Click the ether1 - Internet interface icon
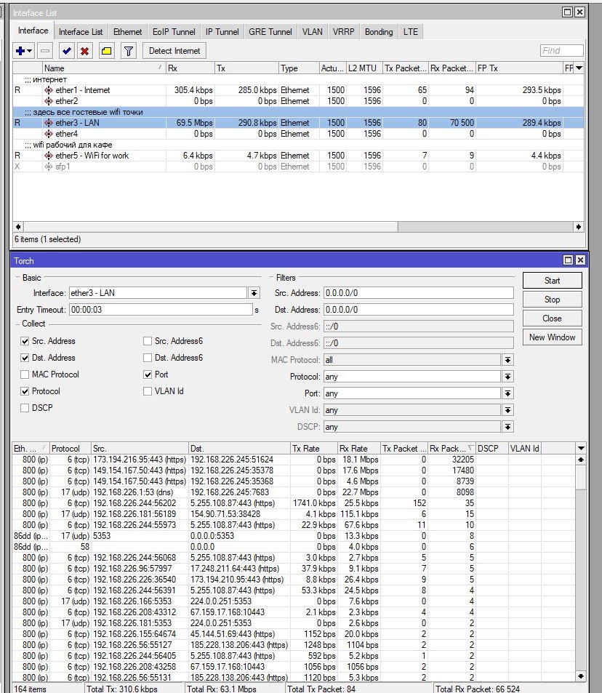Viewport: 602px width, 693px height. tap(49, 90)
